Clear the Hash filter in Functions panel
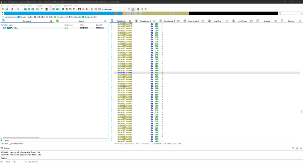The width and height of the screenshot is (303, 163). pyautogui.click(x=2, y=140)
